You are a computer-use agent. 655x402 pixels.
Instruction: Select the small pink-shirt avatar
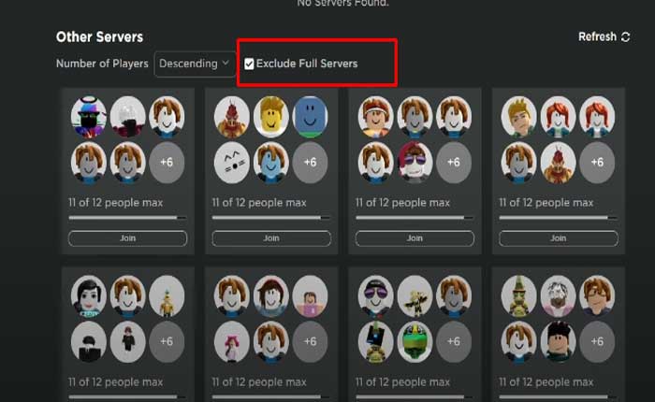pyautogui.click(x=310, y=296)
